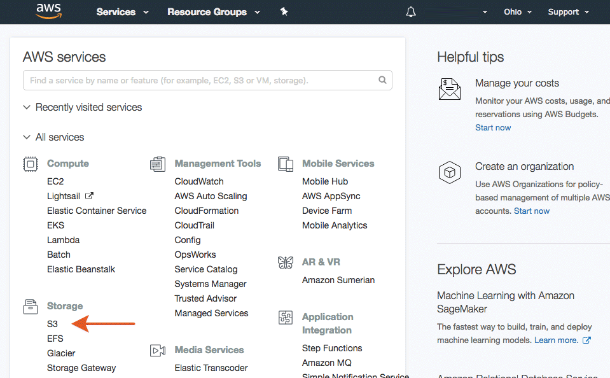Click the Compute category heading

point(68,164)
